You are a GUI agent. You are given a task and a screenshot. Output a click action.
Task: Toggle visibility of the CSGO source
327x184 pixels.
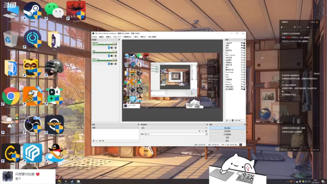pos(242,77)
